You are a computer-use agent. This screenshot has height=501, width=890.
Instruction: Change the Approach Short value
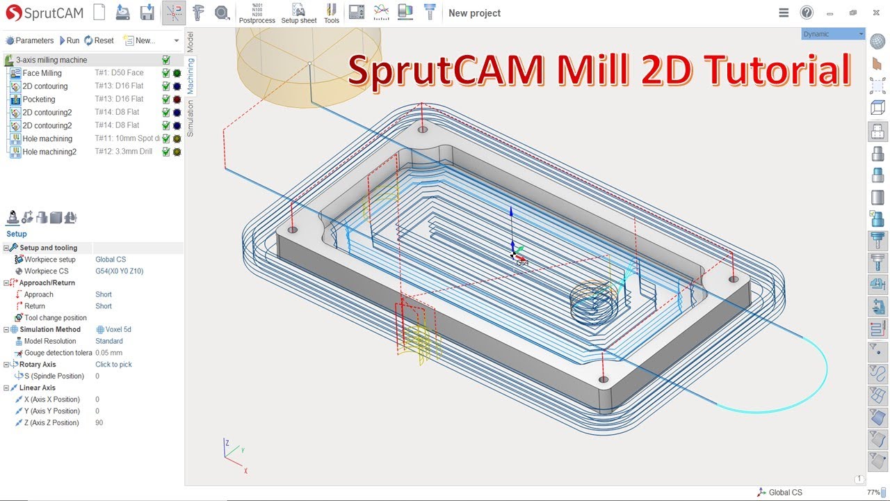point(104,294)
